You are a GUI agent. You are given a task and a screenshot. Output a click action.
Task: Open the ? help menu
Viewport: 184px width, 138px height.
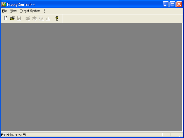44,11
